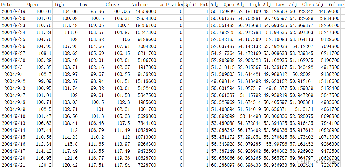The image size is (345, 167).
Task: Select date cell 2004/9/13
Action: click(x=13, y=123)
